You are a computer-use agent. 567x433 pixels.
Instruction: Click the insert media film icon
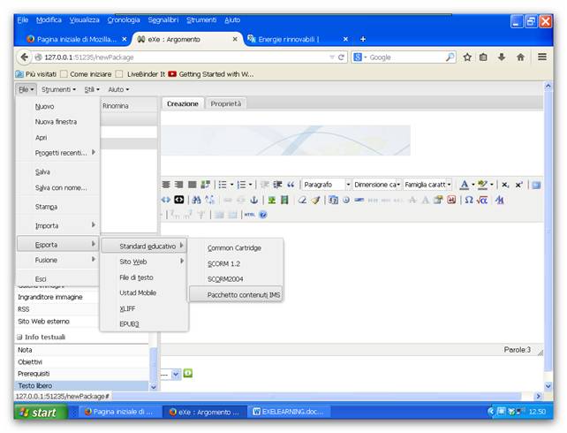tap(284, 200)
